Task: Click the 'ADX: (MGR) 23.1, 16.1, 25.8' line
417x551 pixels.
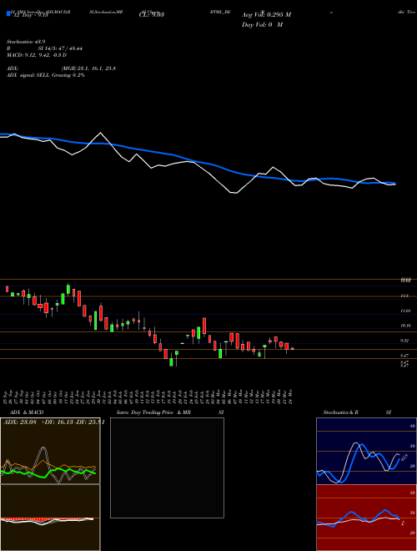Action: [61, 68]
